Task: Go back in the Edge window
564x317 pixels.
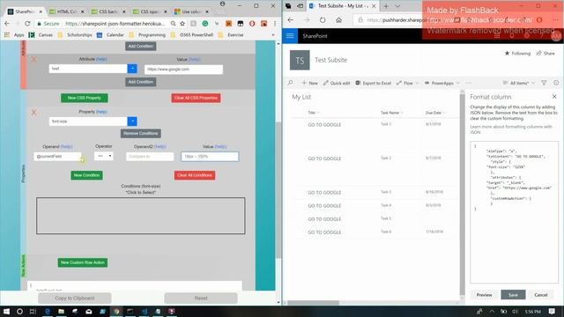Action: (x=291, y=20)
